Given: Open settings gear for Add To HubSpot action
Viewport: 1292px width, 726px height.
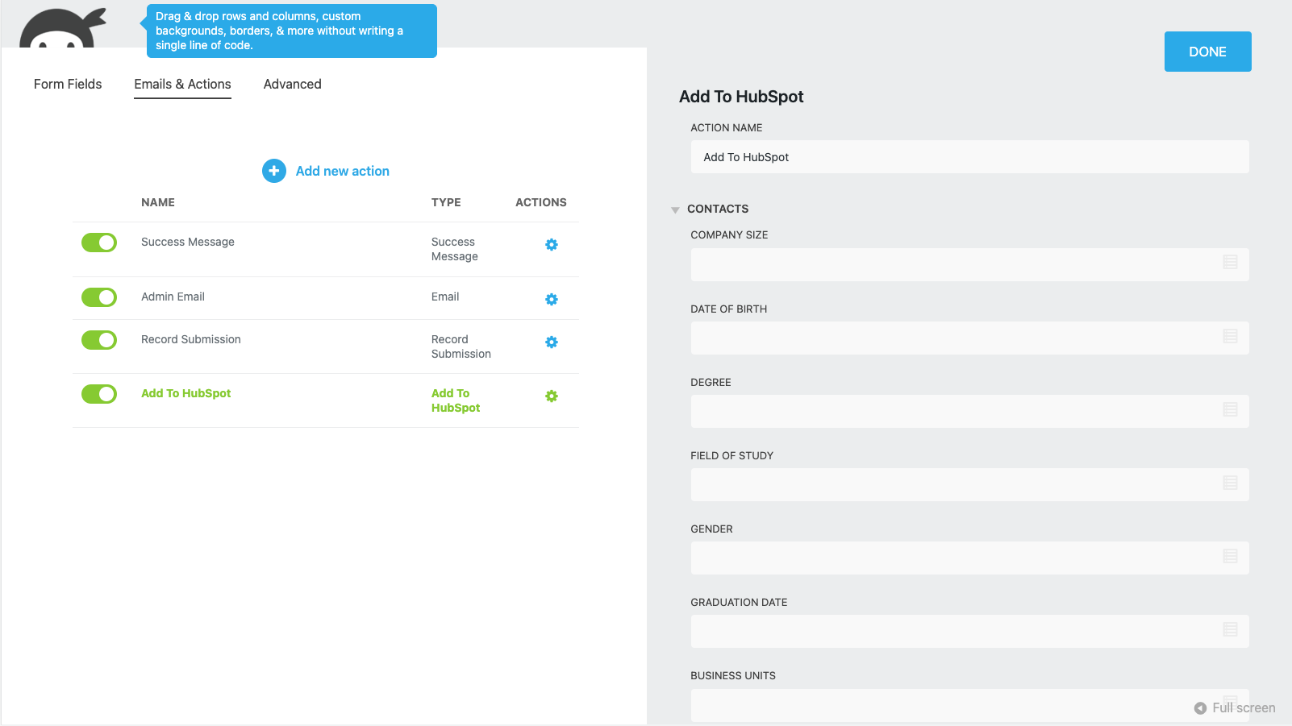Looking at the screenshot, I should (x=552, y=396).
